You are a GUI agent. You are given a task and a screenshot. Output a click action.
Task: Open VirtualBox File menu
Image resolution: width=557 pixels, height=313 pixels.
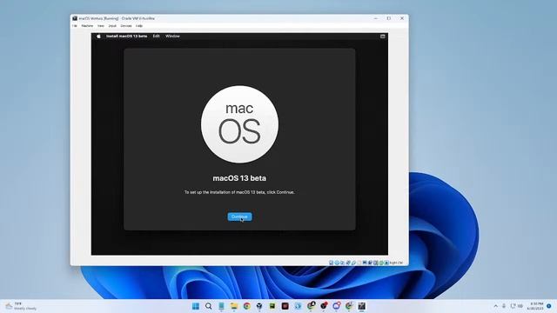pyautogui.click(x=75, y=26)
